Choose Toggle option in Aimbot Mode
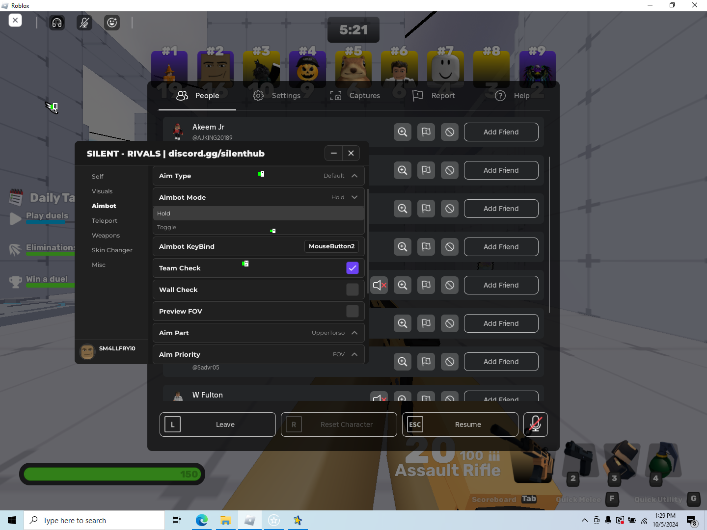The width and height of the screenshot is (707, 530). pos(259,227)
